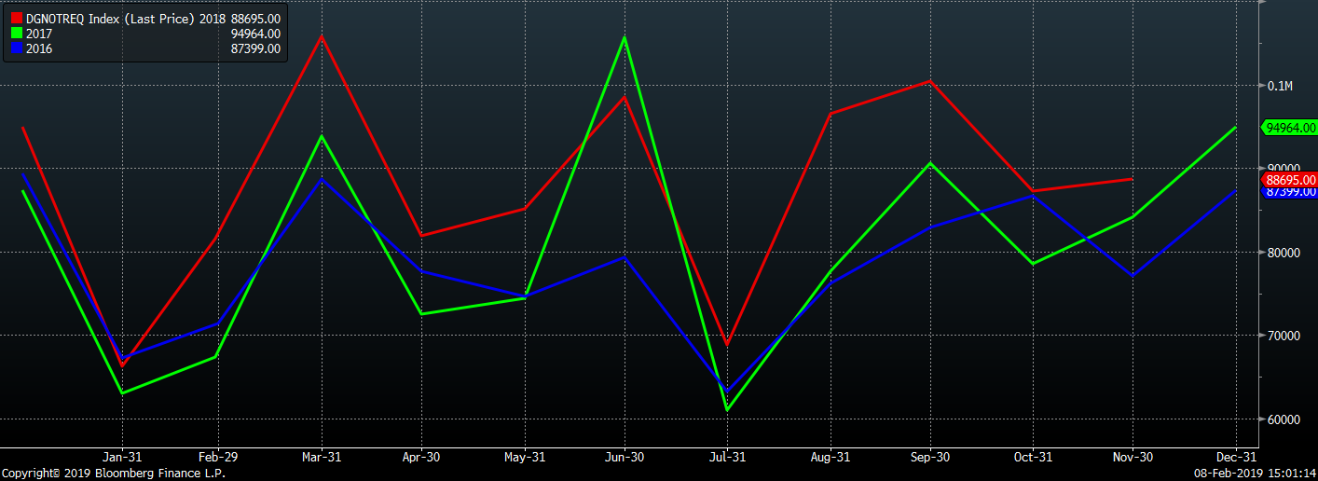Click the 0.1M y-axis label
The image size is (1318, 481).
pyautogui.click(x=1279, y=86)
